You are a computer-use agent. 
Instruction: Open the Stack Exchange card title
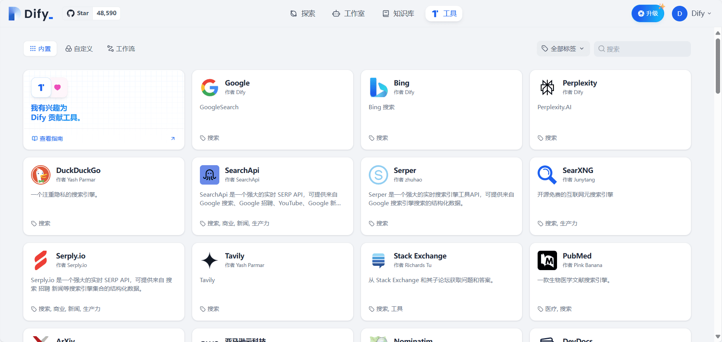420,256
